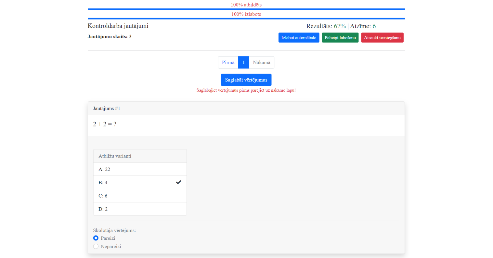Click the Izlabot automātiski button

click(x=299, y=38)
